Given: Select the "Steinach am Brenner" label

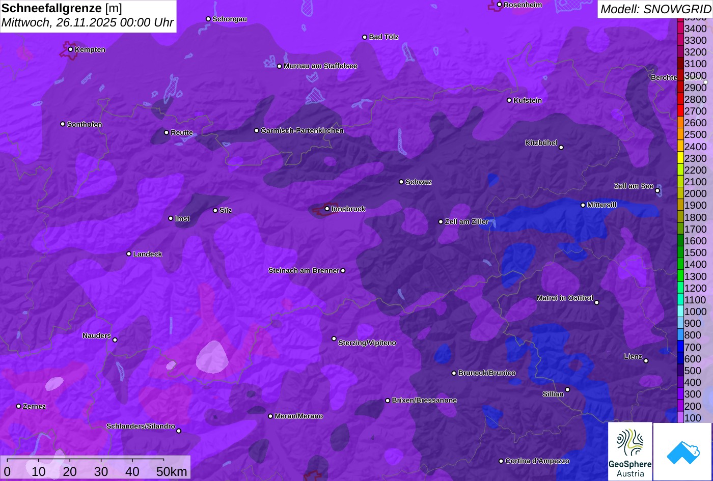Looking at the screenshot, I should click(304, 270).
